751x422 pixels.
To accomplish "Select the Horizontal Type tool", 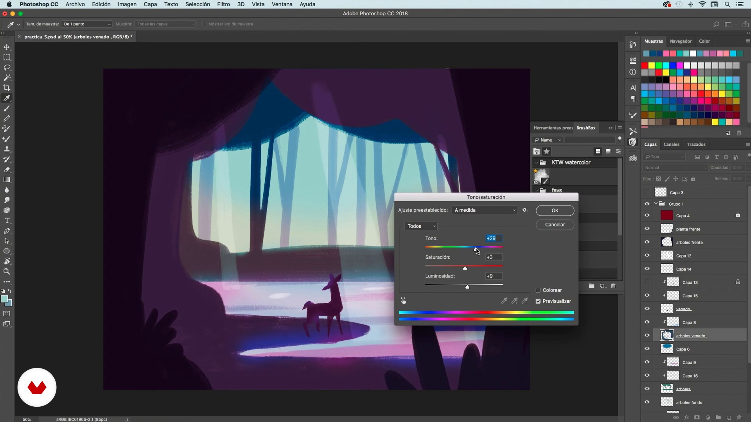I will pos(7,221).
